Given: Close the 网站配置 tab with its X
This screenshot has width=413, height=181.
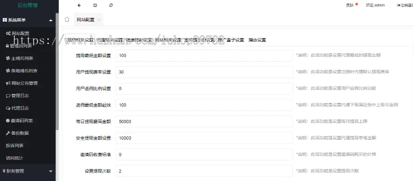Looking at the screenshot, I should click(99, 20).
